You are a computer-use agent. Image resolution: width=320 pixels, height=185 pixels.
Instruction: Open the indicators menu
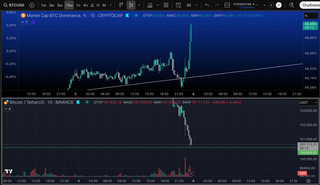pos(150,5)
